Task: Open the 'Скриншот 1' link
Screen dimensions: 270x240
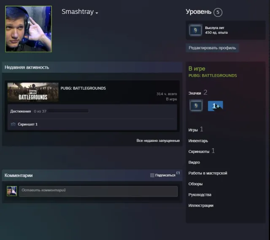Action: point(27,124)
